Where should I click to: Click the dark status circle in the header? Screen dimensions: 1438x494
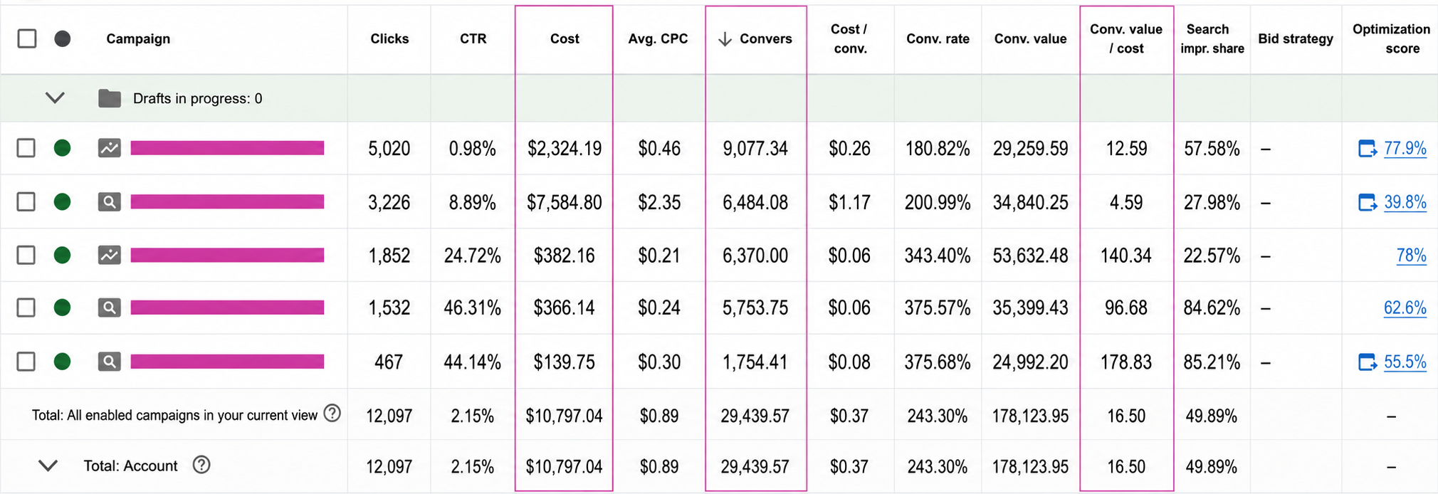point(63,38)
